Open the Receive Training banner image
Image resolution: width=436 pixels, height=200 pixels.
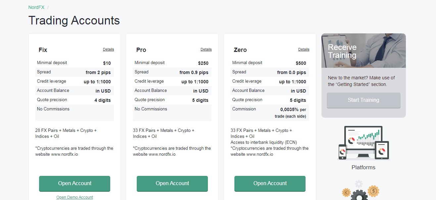pyautogui.click(x=363, y=51)
